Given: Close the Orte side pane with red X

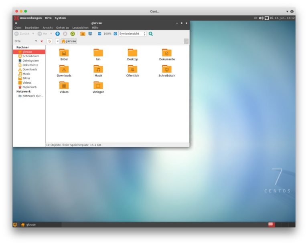Looking at the screenshot, I should [x=41, y=41].
